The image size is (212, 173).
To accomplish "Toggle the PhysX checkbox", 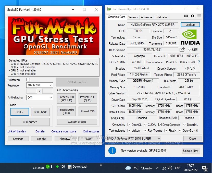I will click(x=166, y=131).
